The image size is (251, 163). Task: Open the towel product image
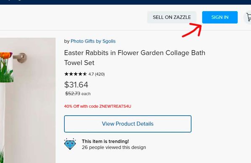(28, 100)
